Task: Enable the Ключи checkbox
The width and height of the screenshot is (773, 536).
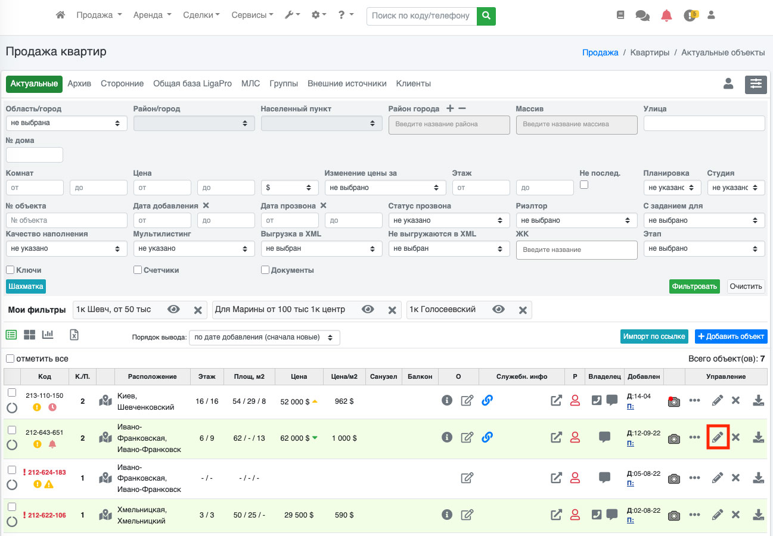Action: [10, 270]
